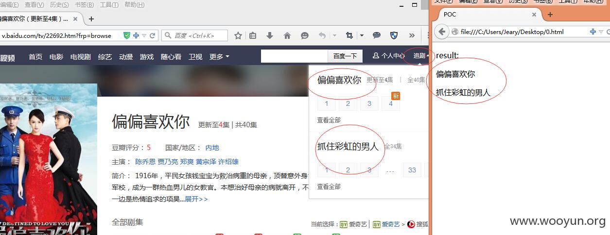Screen dimensions: 610x235
Task: Expand the 更多 dropdown in the nav bar
Action: (x=219, y=56)
